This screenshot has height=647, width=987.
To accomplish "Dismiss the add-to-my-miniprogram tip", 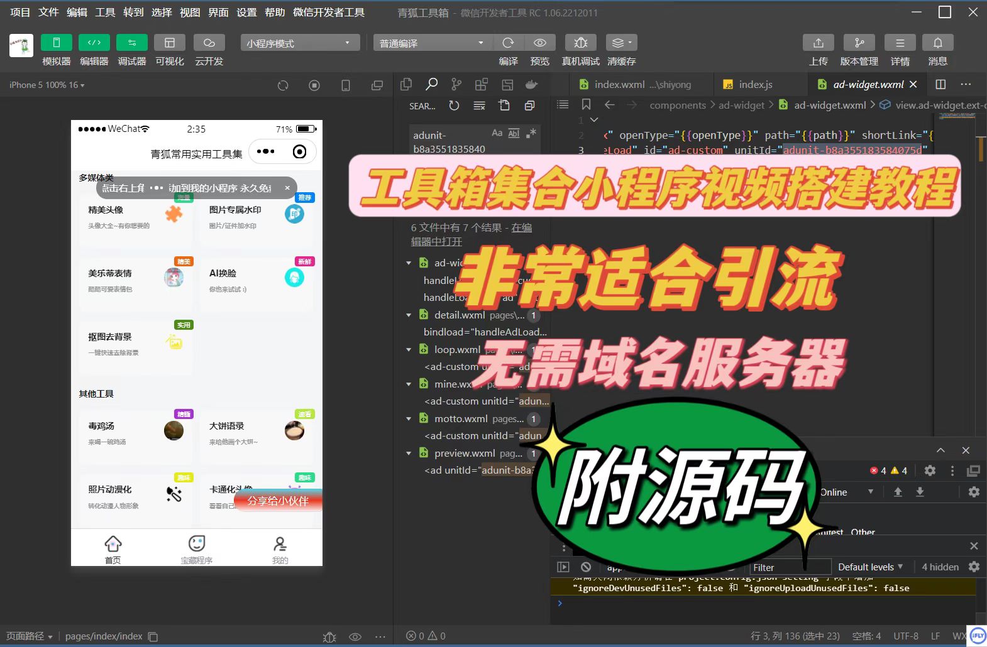I will (287, 188).
